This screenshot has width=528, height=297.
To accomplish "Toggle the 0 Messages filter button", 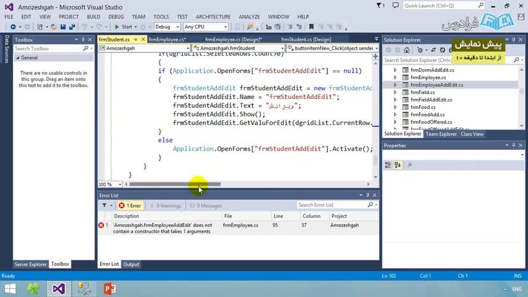I will point(206,205).
